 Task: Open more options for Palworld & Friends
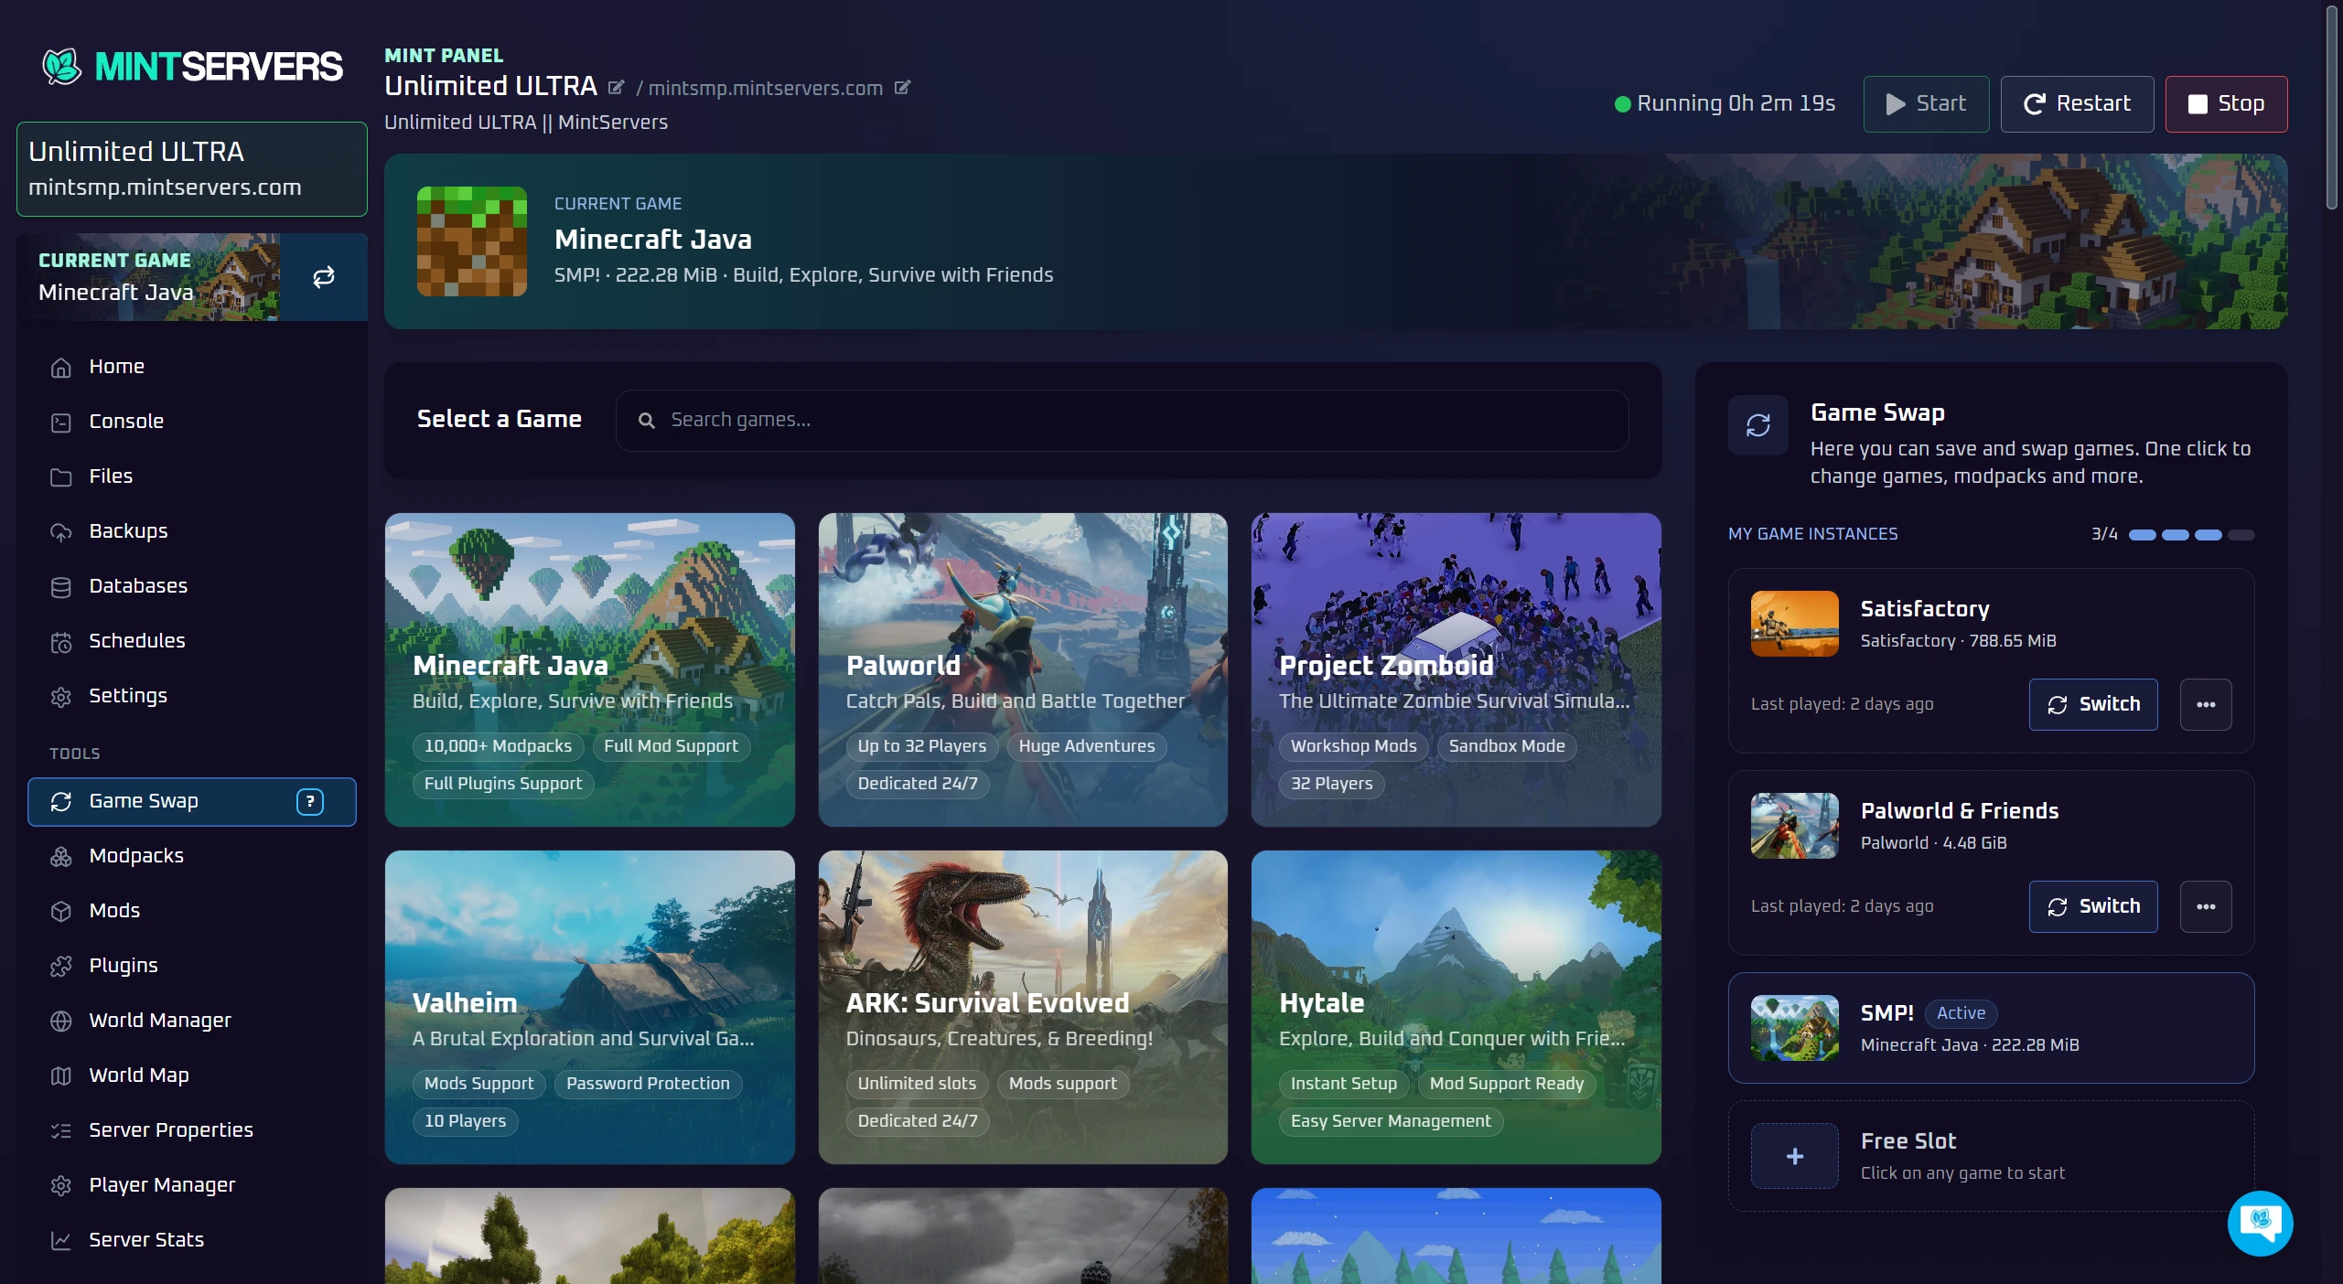2206,906
